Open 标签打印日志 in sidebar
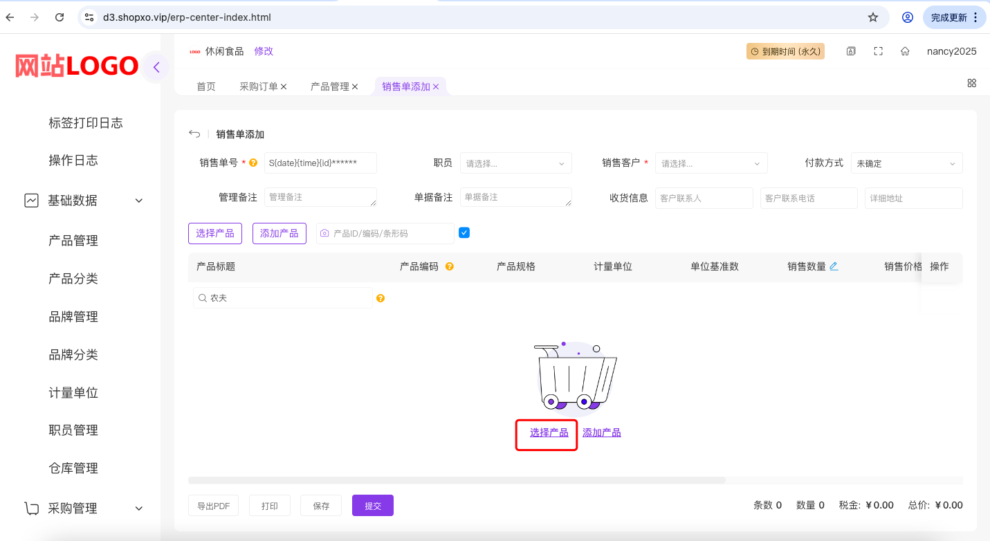 tap(86, 123)
